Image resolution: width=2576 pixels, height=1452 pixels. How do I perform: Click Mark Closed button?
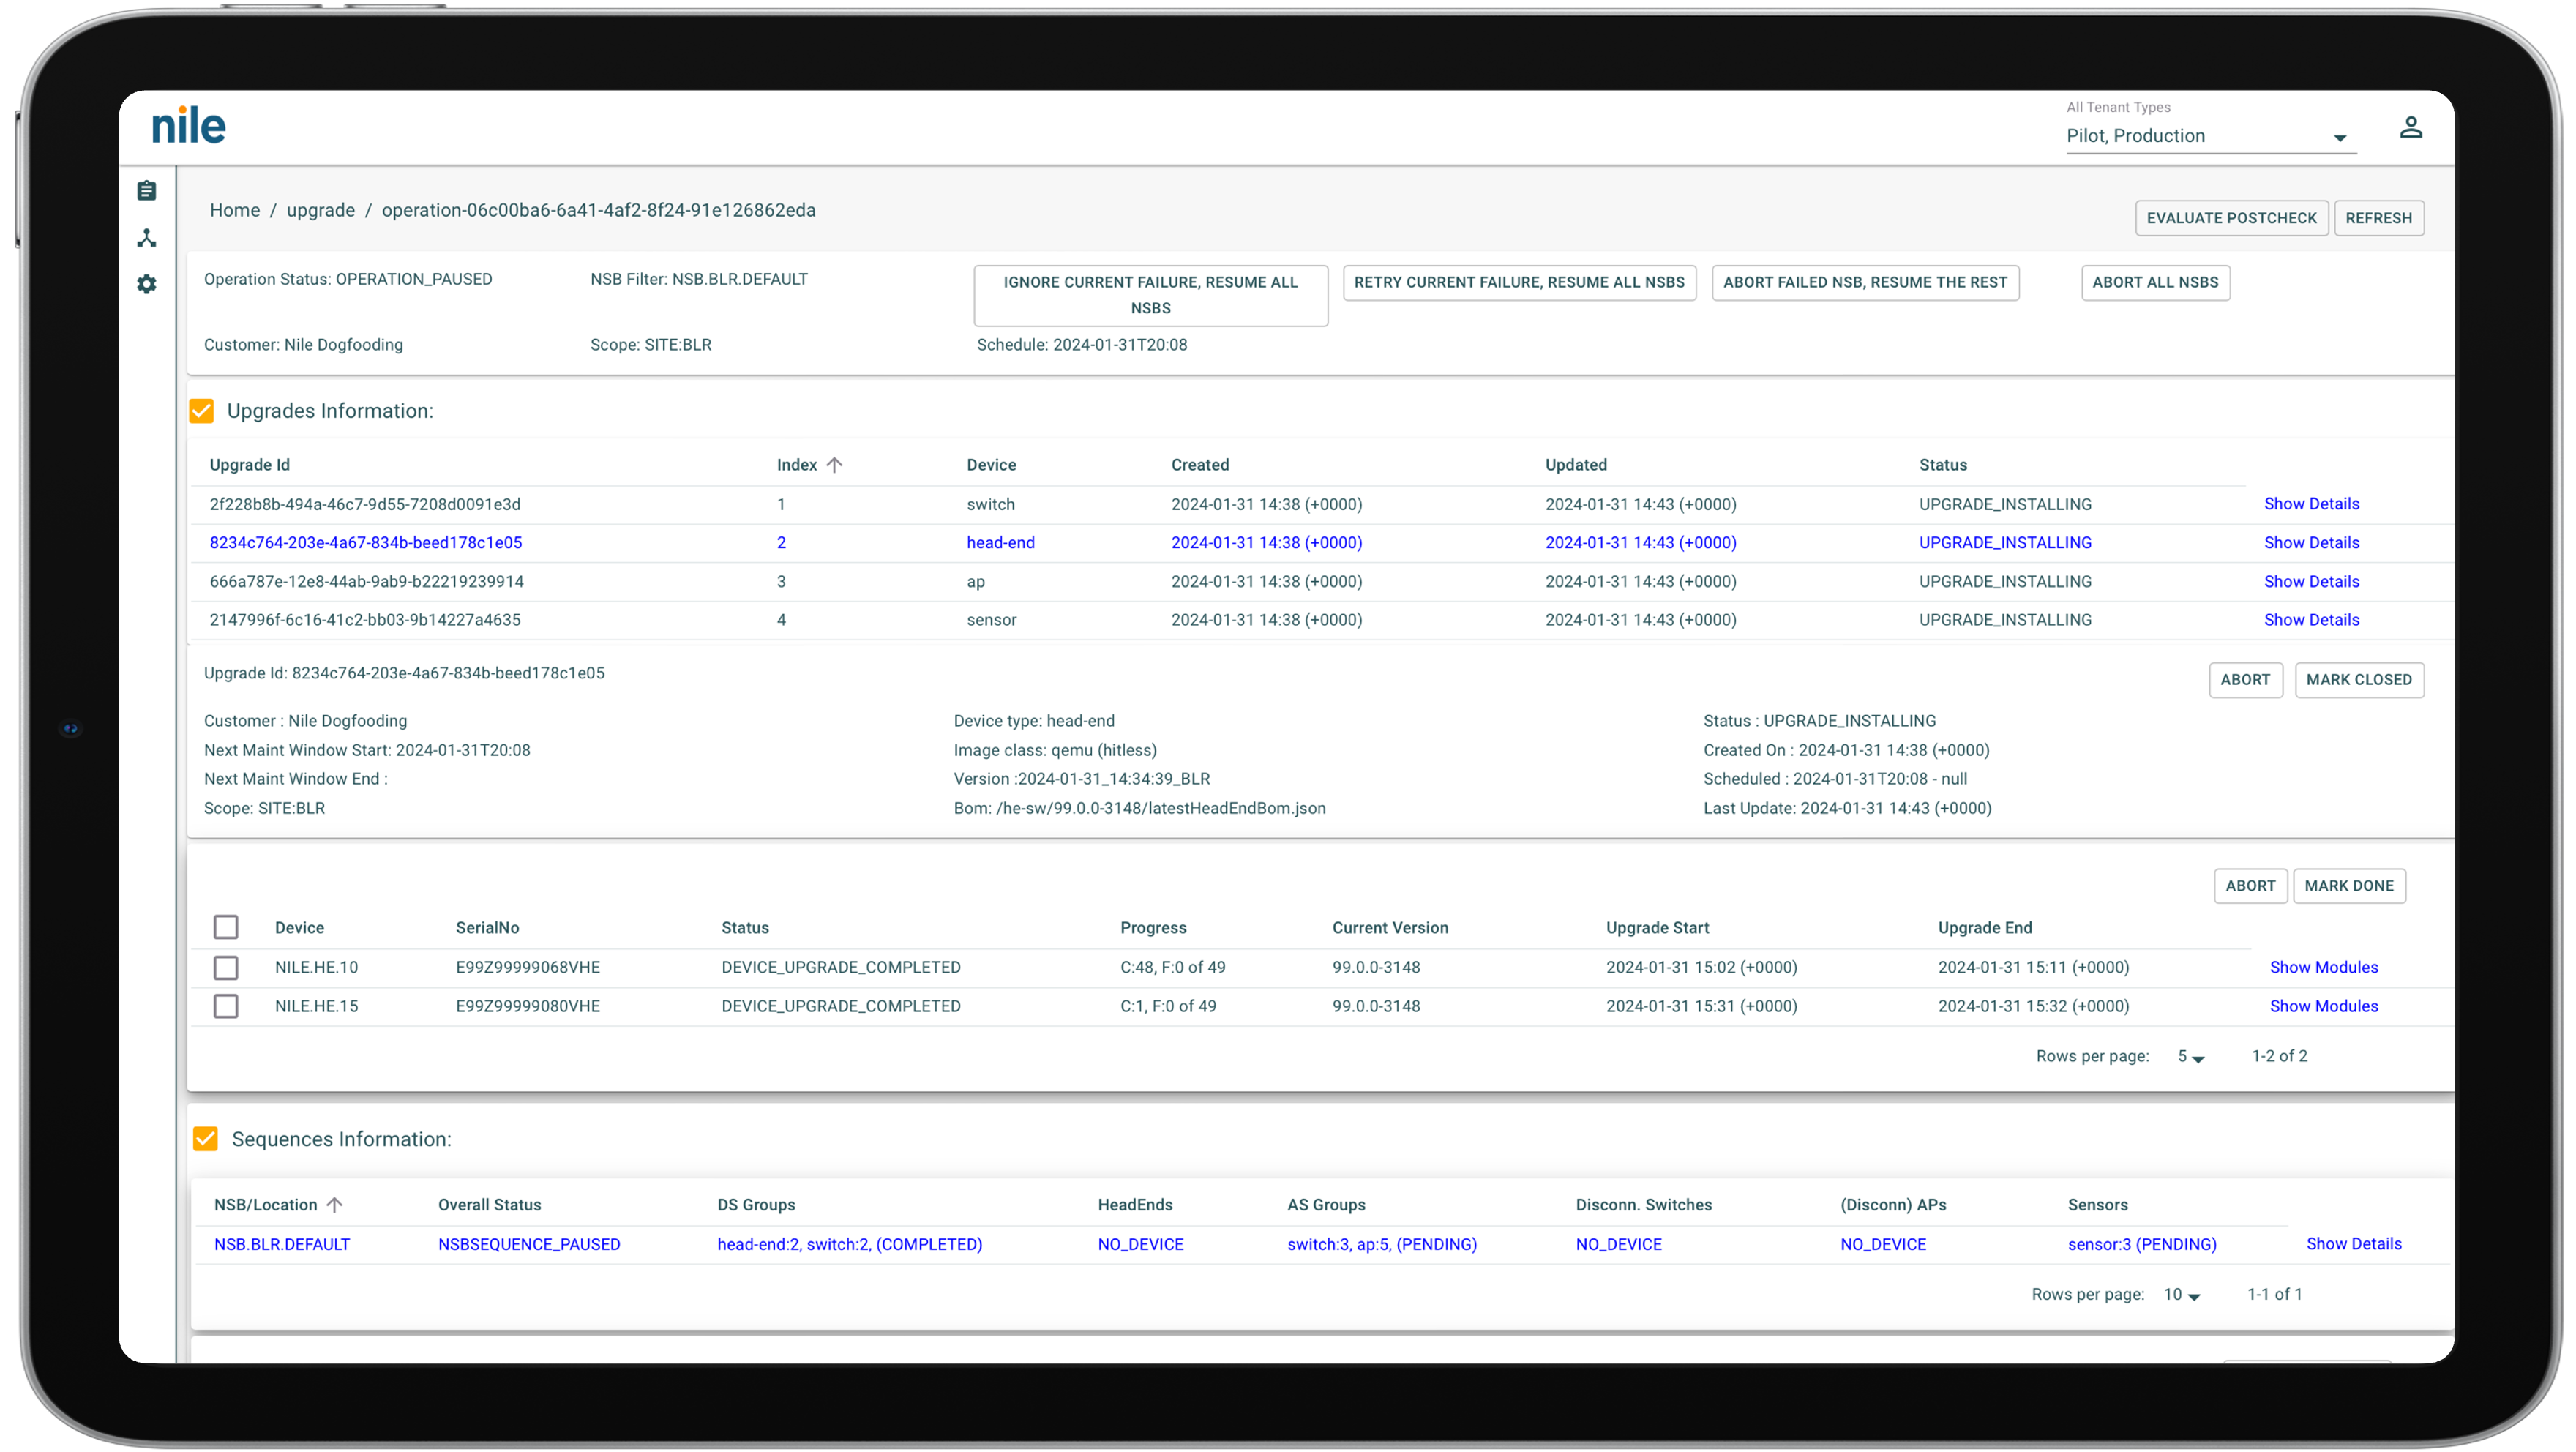2359,680
